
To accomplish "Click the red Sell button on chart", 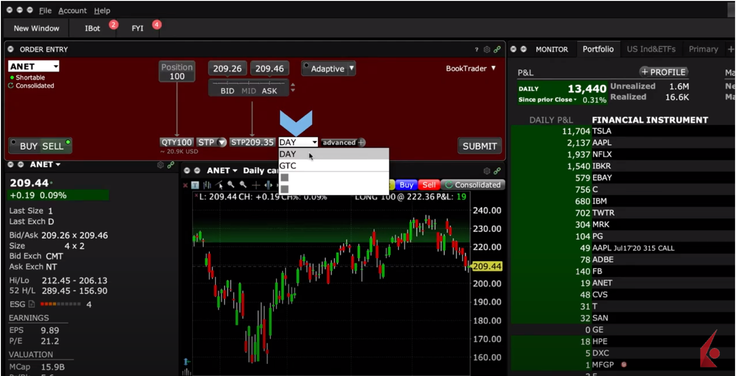I will [x=428, y=185].
